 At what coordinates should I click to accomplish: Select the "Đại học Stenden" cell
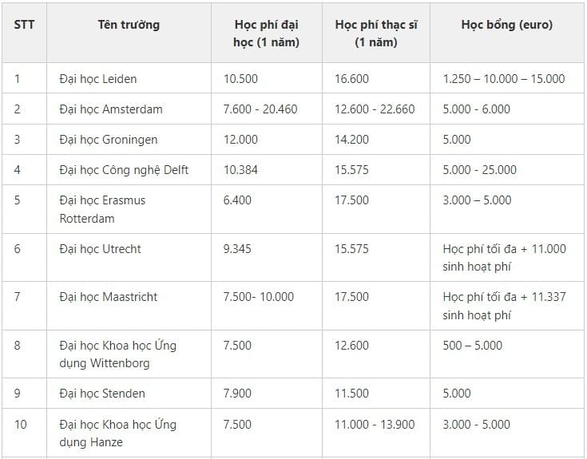click(102, 394)
